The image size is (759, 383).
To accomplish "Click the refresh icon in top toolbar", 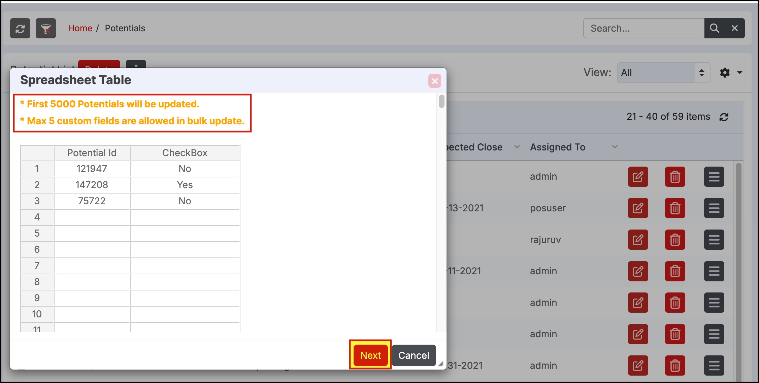I will pos(20,29).
